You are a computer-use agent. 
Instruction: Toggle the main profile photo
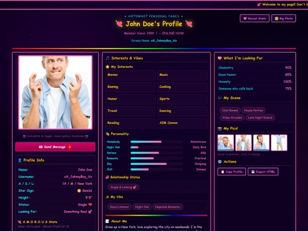[x=55, y=92]
